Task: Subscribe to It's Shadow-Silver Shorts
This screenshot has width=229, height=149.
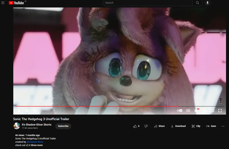Action: pos(63,126)
